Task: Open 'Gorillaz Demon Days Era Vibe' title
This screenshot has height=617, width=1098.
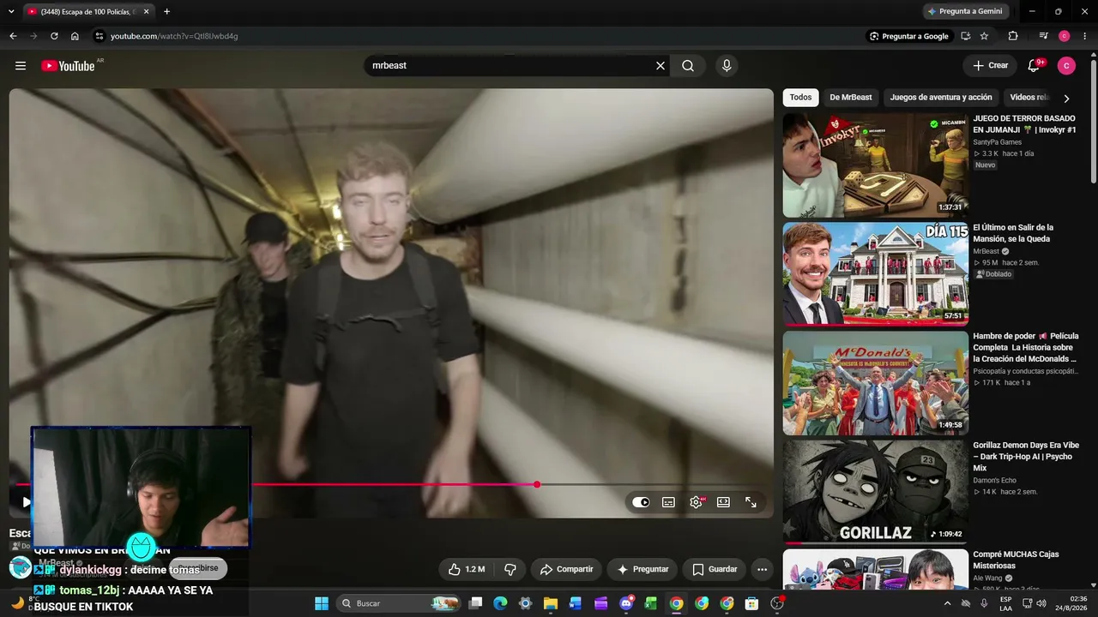Action: (1026, 457)
